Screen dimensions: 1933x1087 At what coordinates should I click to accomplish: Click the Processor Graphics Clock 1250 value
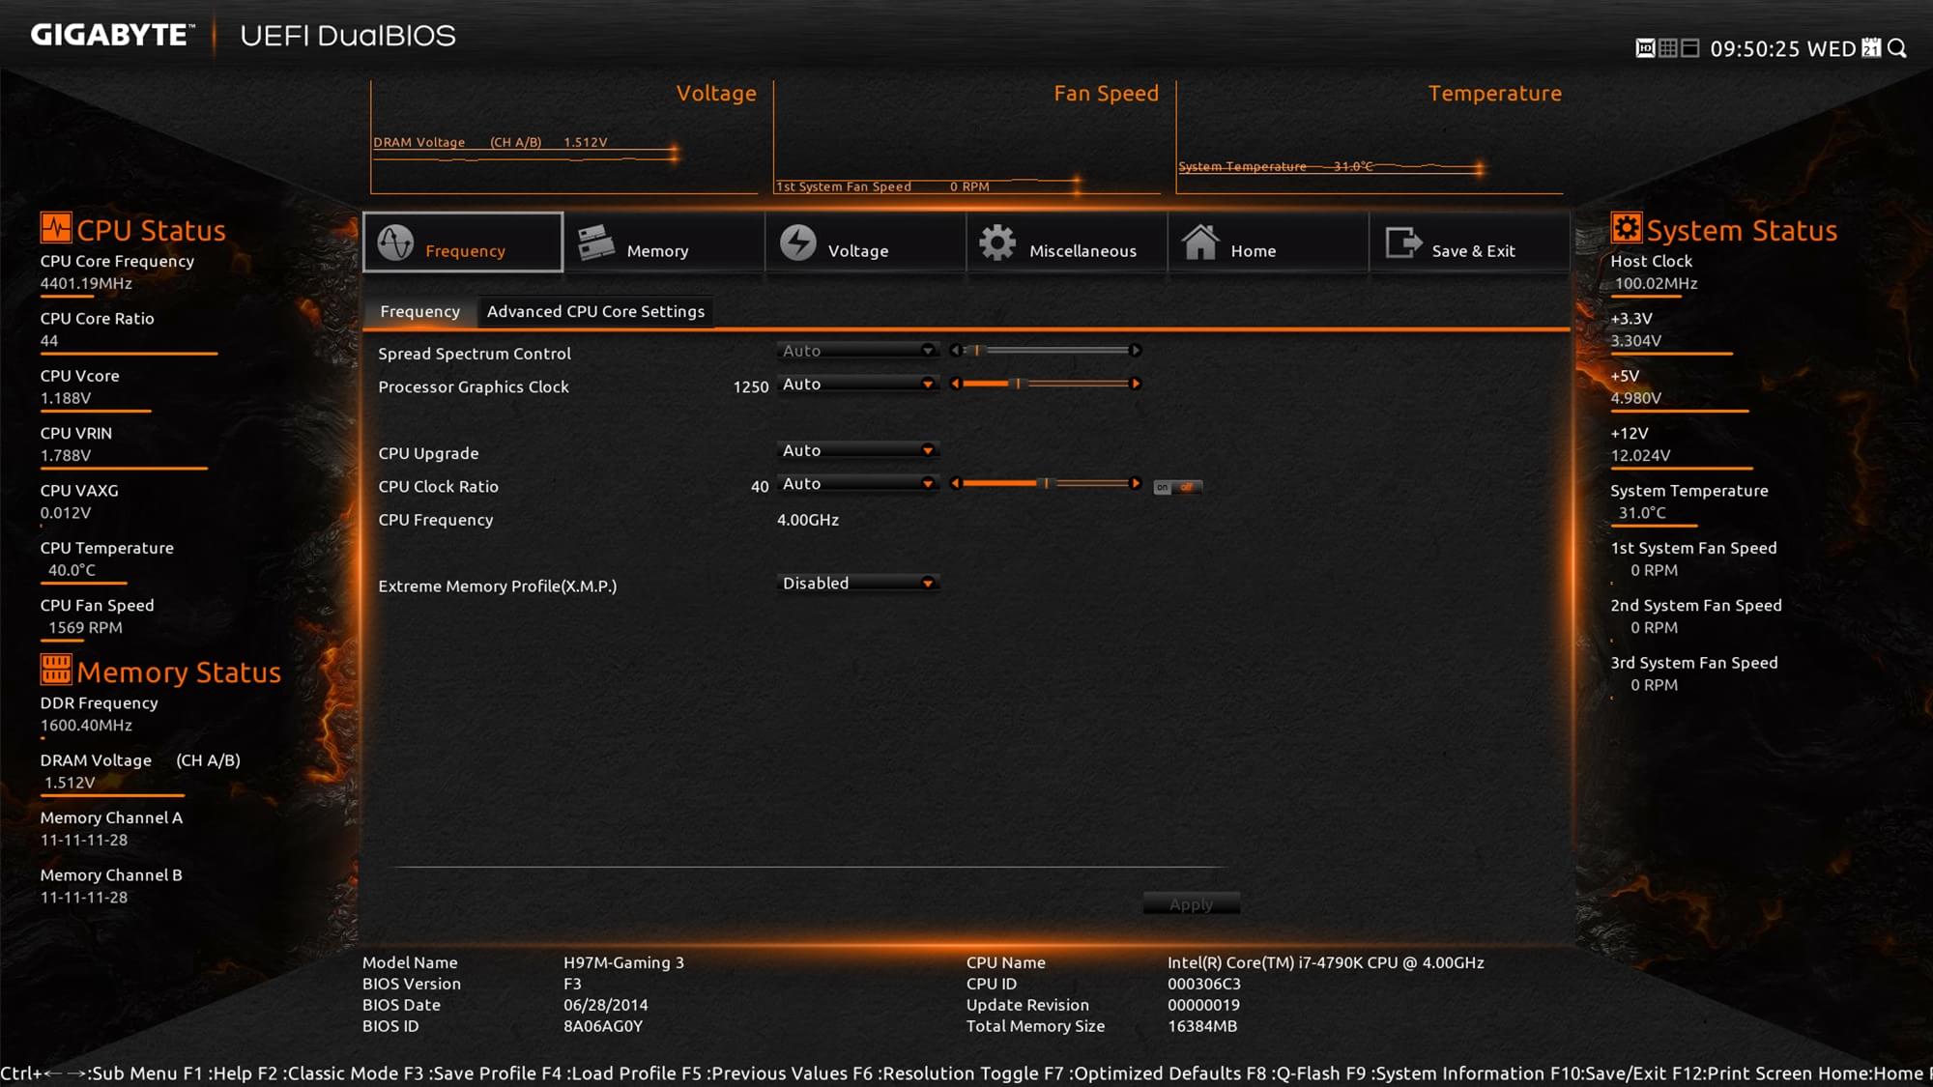(x=751, y=386)
